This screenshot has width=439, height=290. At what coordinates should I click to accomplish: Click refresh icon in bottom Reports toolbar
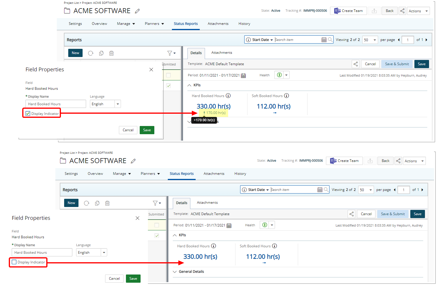pos(87,203)
